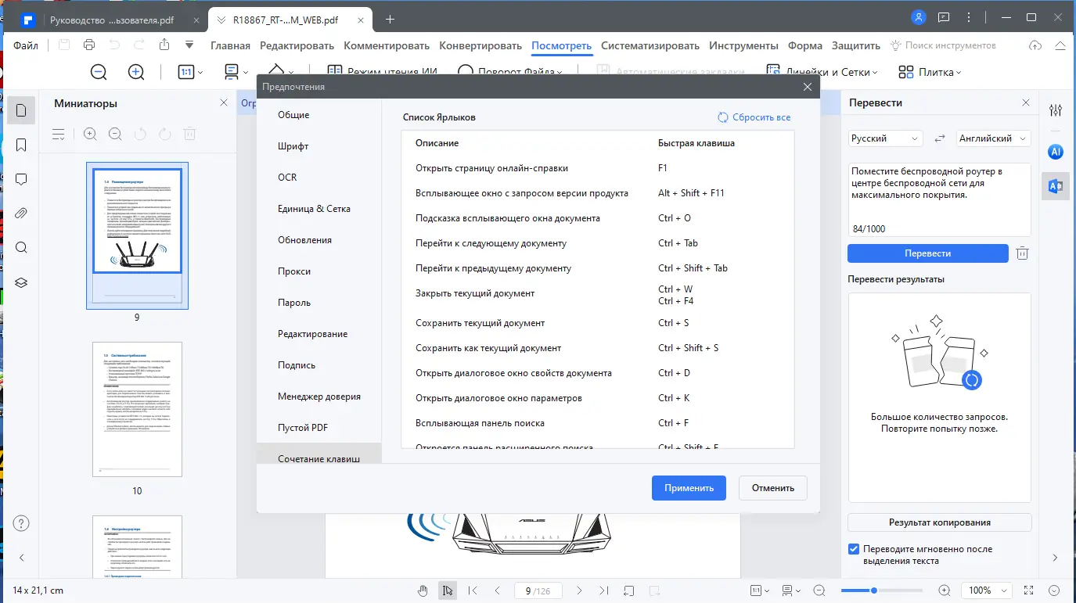Click the Отменить button

pos(773,488)
